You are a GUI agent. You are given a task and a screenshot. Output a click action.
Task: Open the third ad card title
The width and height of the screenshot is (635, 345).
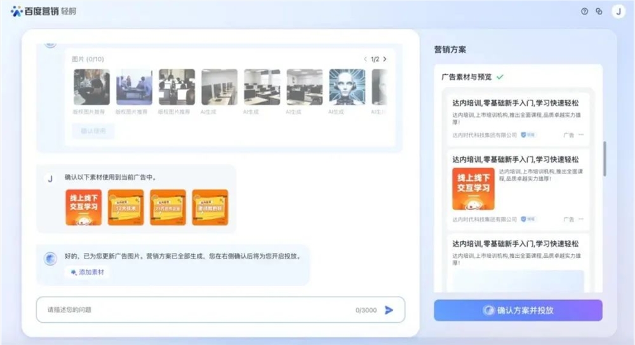[x=516, y=243]
